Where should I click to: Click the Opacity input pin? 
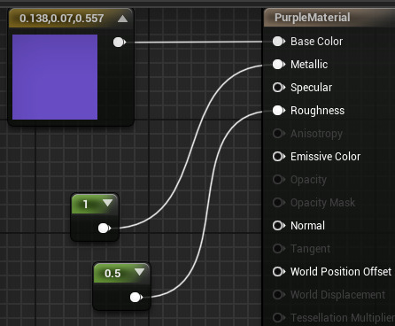(279, 180)
